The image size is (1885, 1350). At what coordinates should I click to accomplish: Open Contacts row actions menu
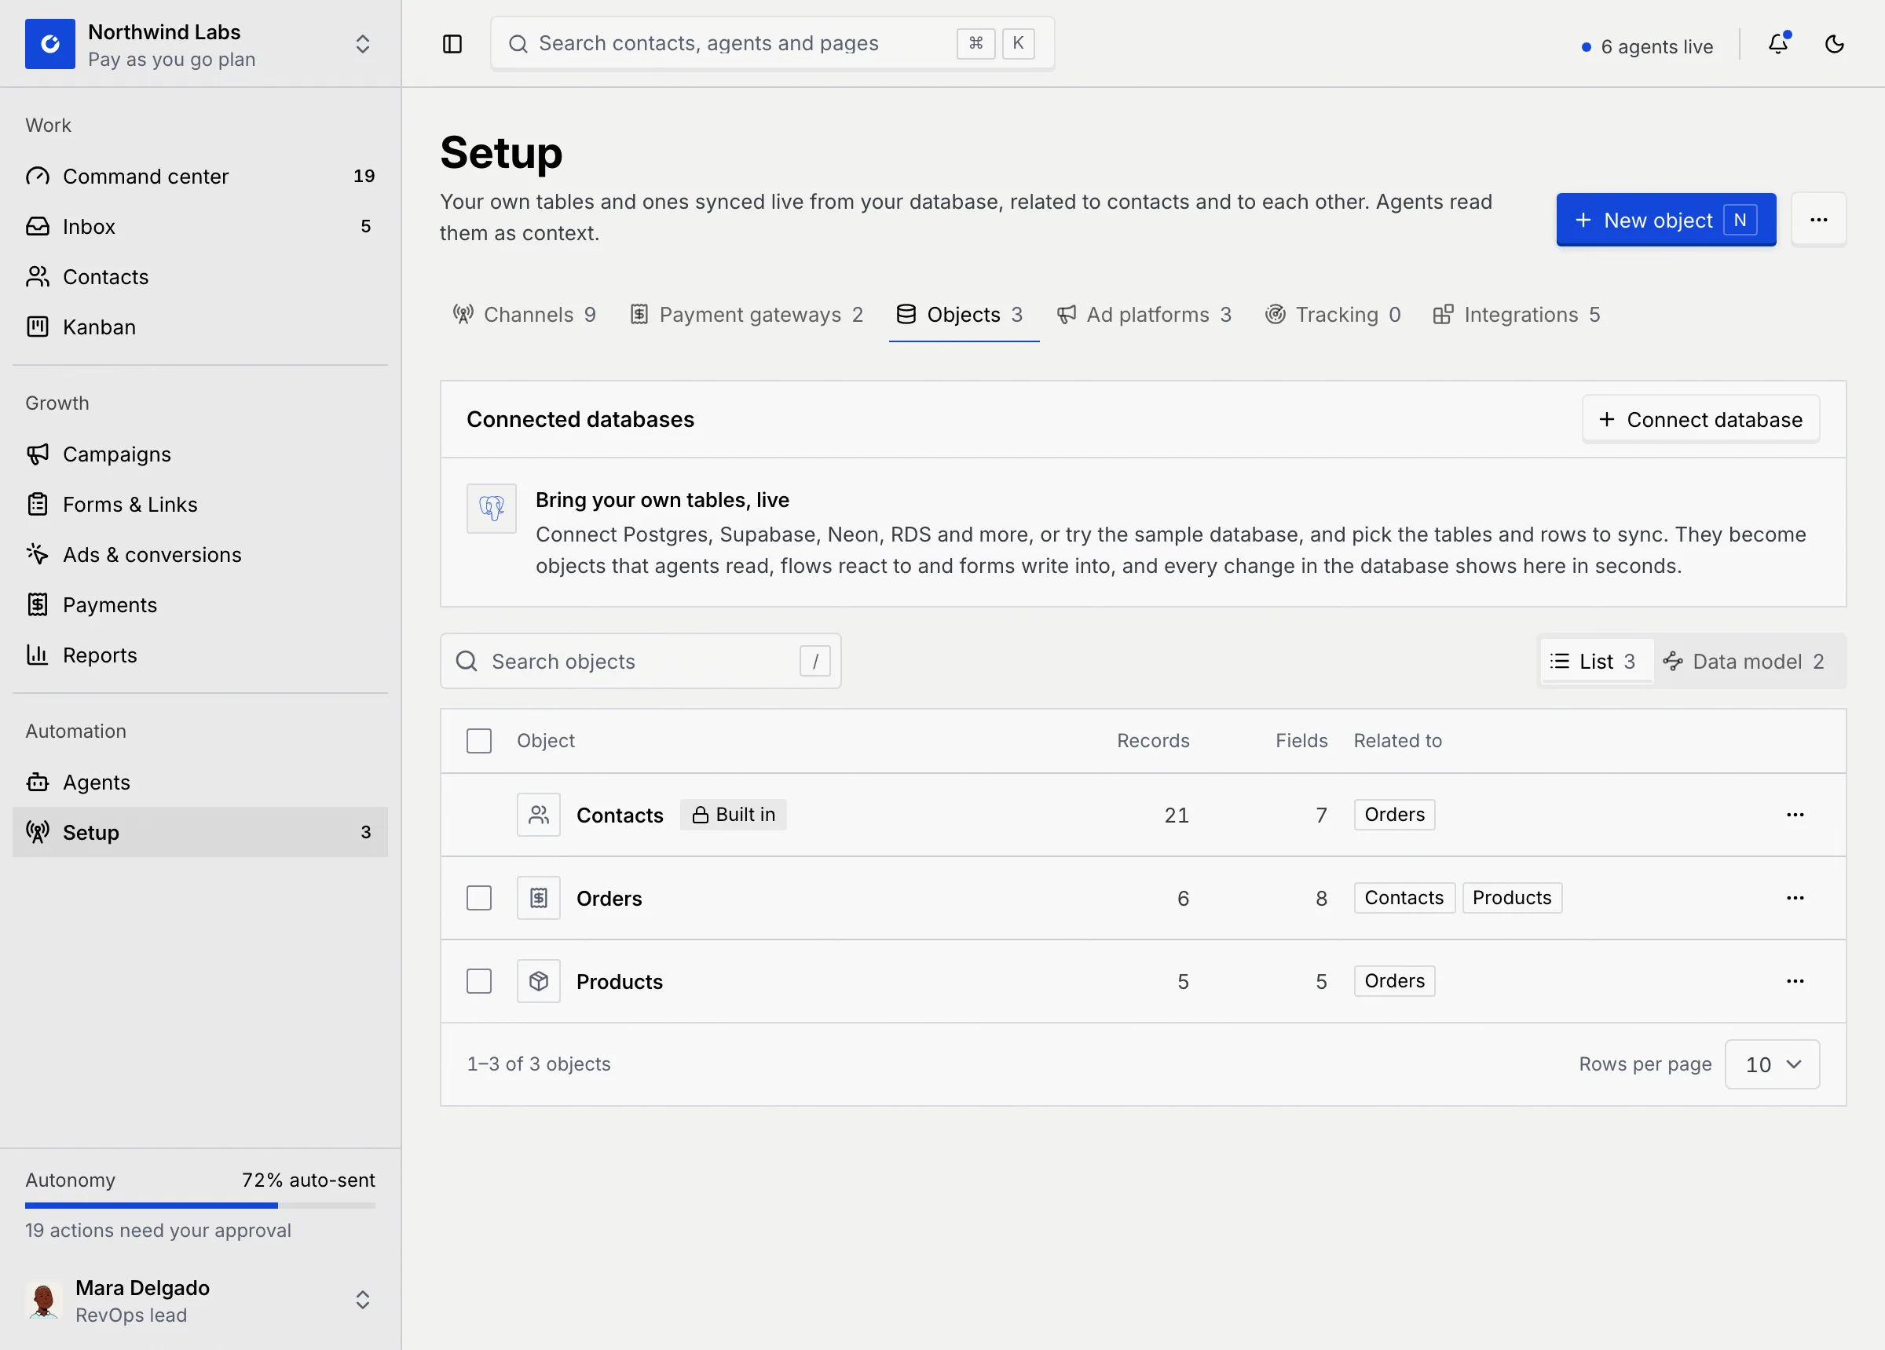tap(1795, 815)
